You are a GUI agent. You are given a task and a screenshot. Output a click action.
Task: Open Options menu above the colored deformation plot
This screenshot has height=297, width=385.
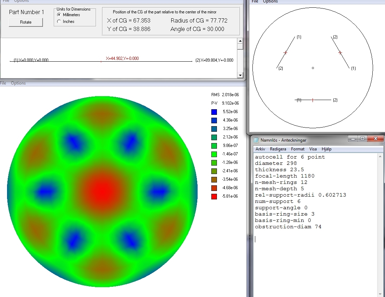(x=18, y=83)
